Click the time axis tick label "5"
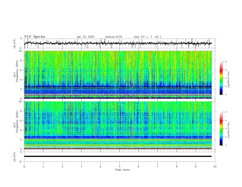 tap(119, 167)
